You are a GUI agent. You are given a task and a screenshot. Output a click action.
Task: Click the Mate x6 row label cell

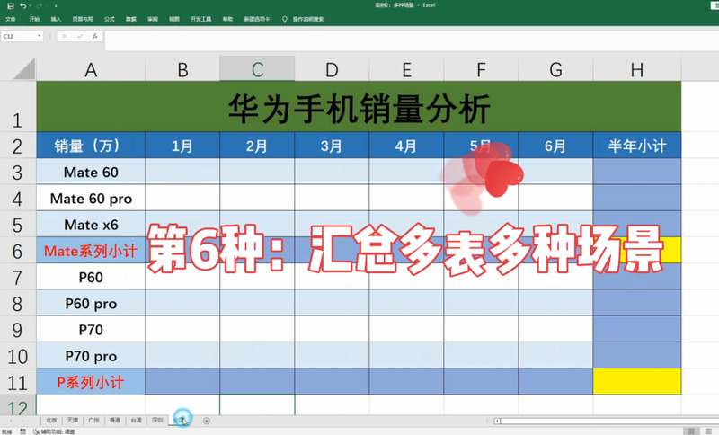click(91, 225)
